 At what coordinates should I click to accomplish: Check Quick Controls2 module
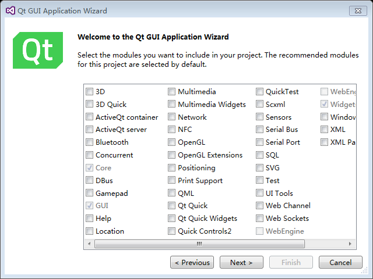[171, 231]
